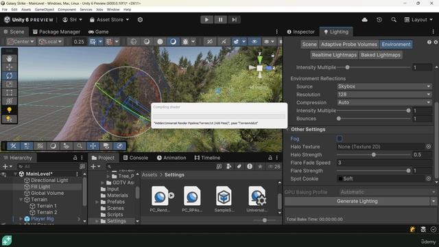Screen dimensions: 439x247
Task: Click the settings gear beside Asset Store
Action: click(140, 20)
